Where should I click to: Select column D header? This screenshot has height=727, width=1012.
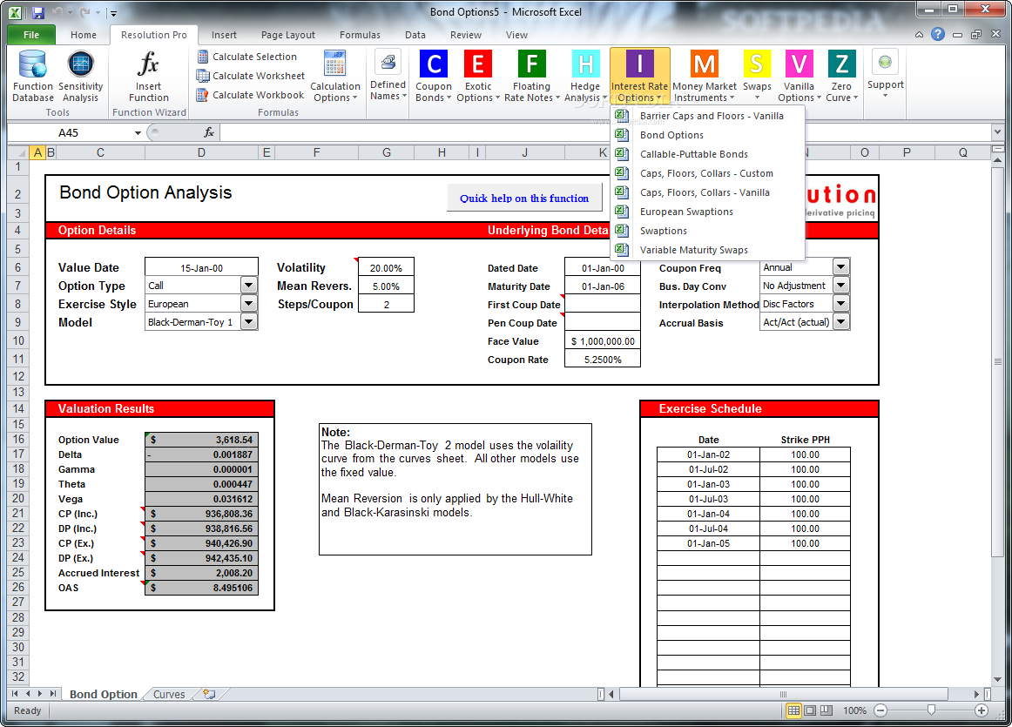click(x=201, y=153)
